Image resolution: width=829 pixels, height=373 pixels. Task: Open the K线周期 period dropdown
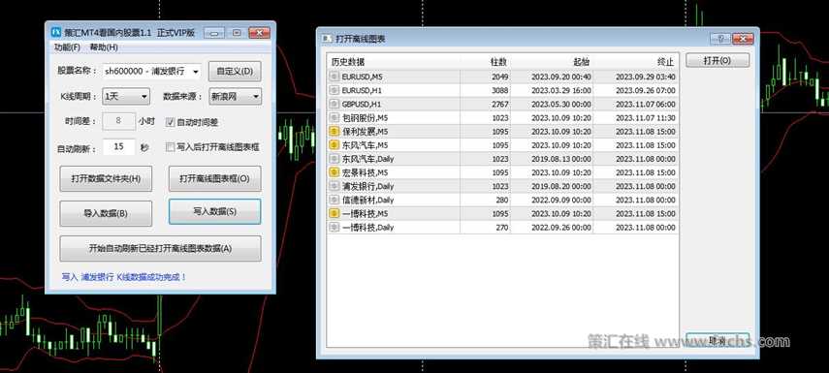click(126, 96)
